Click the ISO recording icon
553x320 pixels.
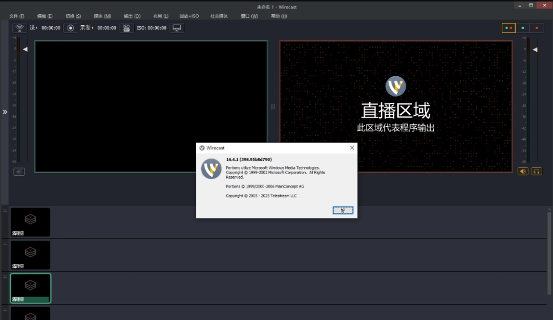point(126,28)
